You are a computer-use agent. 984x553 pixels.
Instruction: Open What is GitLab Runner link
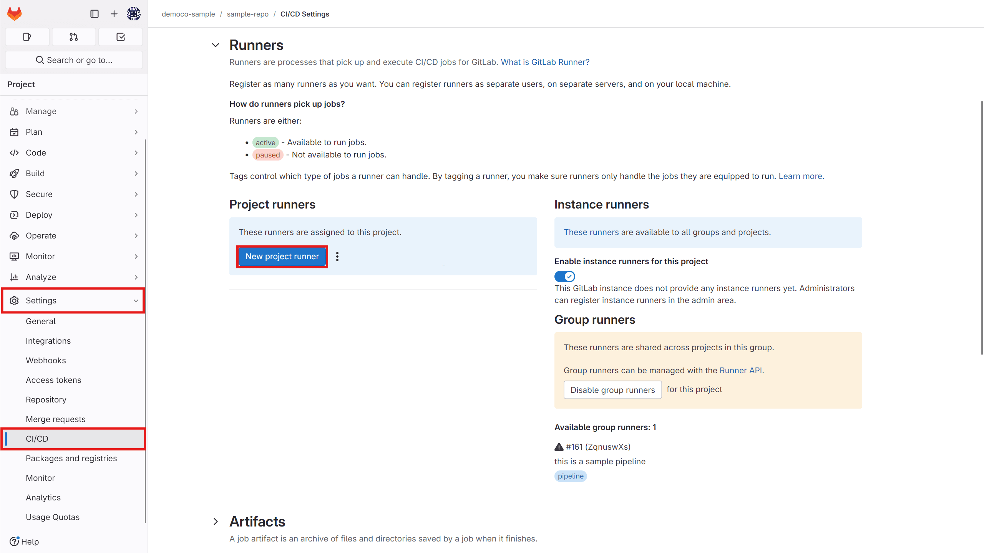pyautogui.click(x=545, y=62)
